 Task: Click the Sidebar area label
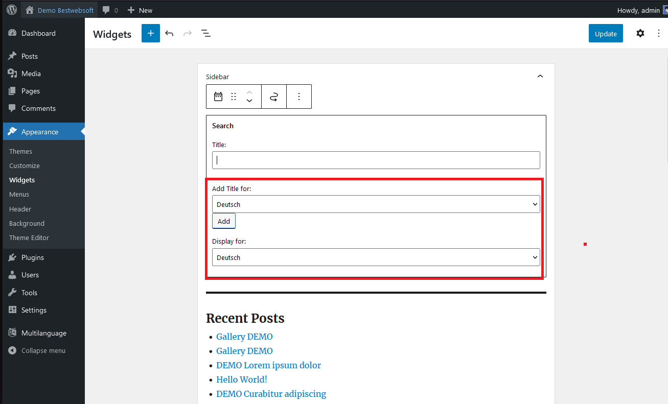[x=217, y=77]
